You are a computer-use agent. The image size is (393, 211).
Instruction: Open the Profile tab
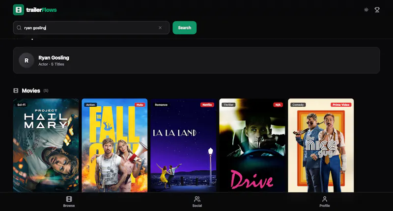[x=325, y=202]
